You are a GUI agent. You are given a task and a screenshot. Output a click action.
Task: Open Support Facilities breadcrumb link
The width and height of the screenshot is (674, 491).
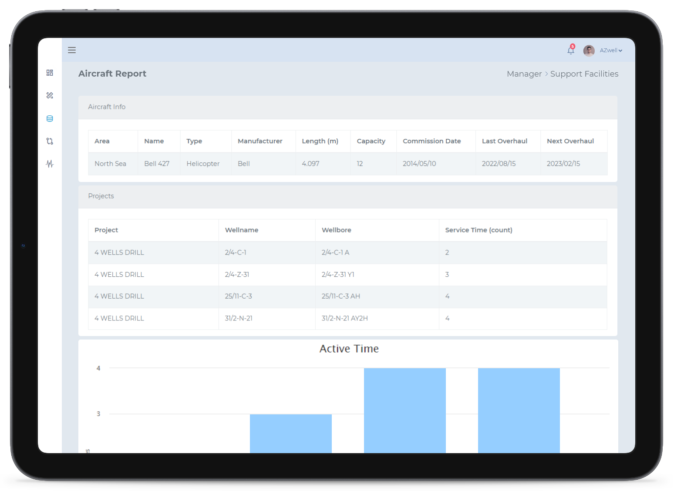coord(584,74)
